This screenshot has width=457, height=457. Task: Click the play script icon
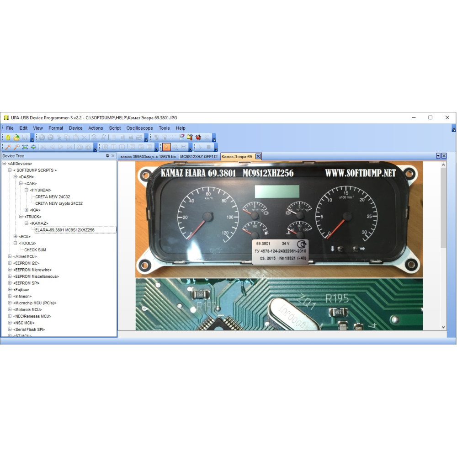coord(200,147)
